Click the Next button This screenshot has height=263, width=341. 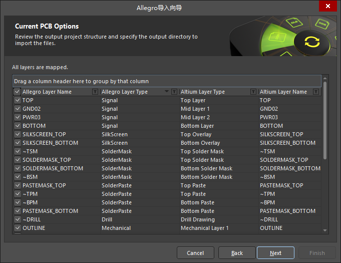tap(275, 253)
